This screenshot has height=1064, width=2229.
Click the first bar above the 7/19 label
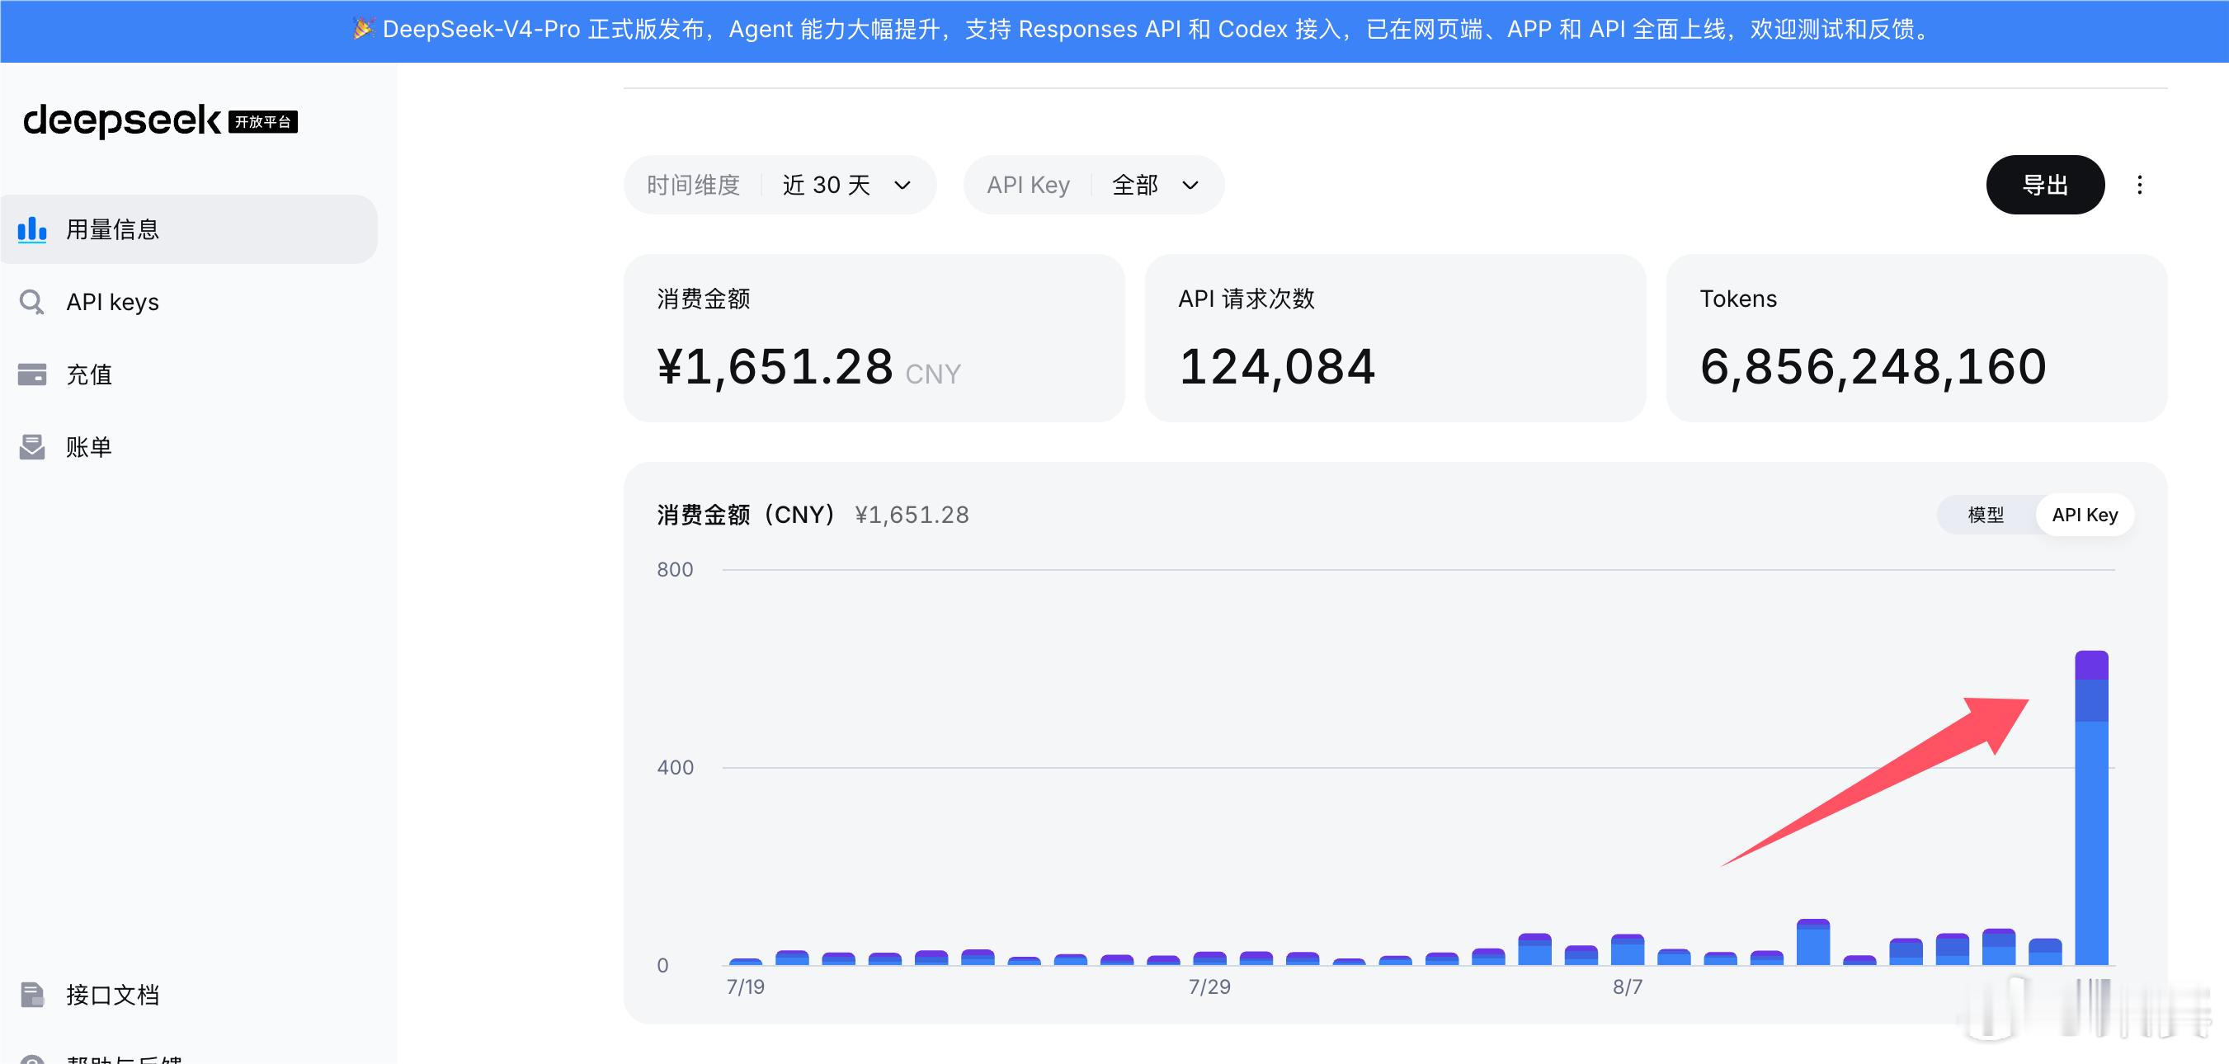click(x=746, y=961)
